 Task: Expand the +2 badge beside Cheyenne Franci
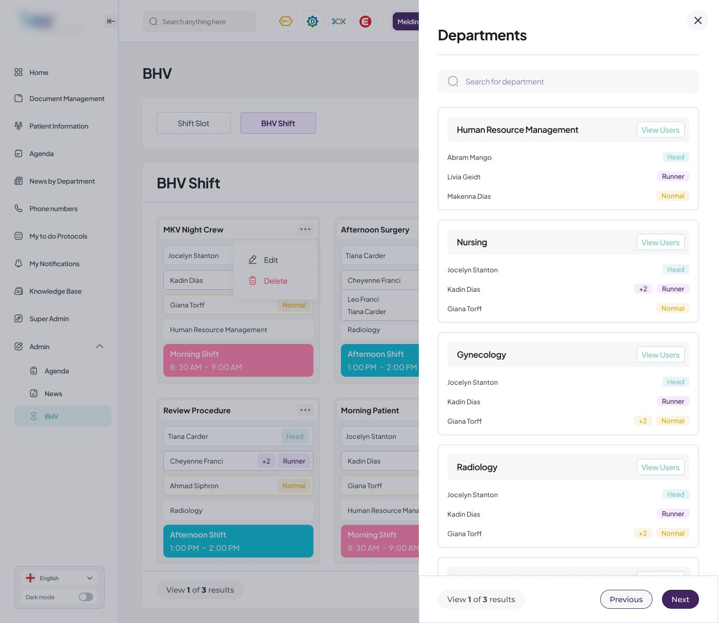coord(266,461)
